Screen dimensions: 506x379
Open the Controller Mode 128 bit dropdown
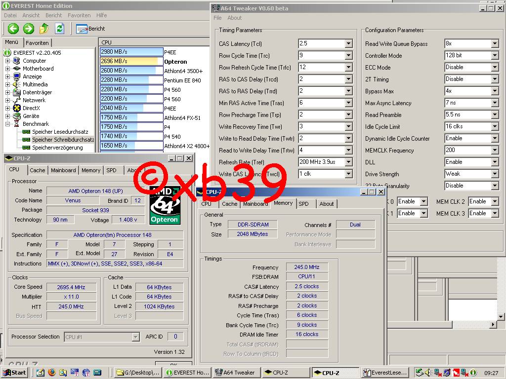tap(495, 55)
